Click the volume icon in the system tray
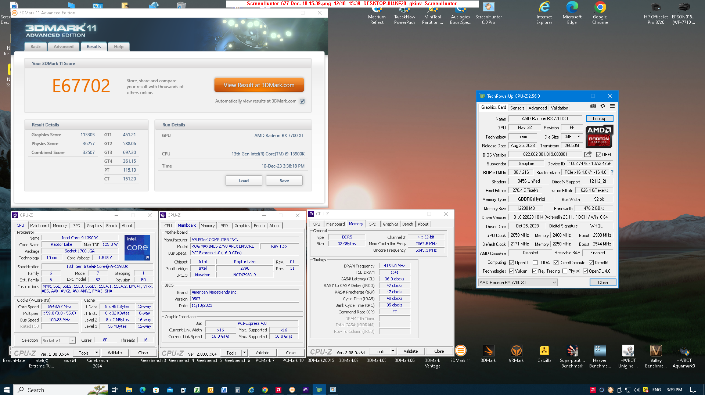 636,389
